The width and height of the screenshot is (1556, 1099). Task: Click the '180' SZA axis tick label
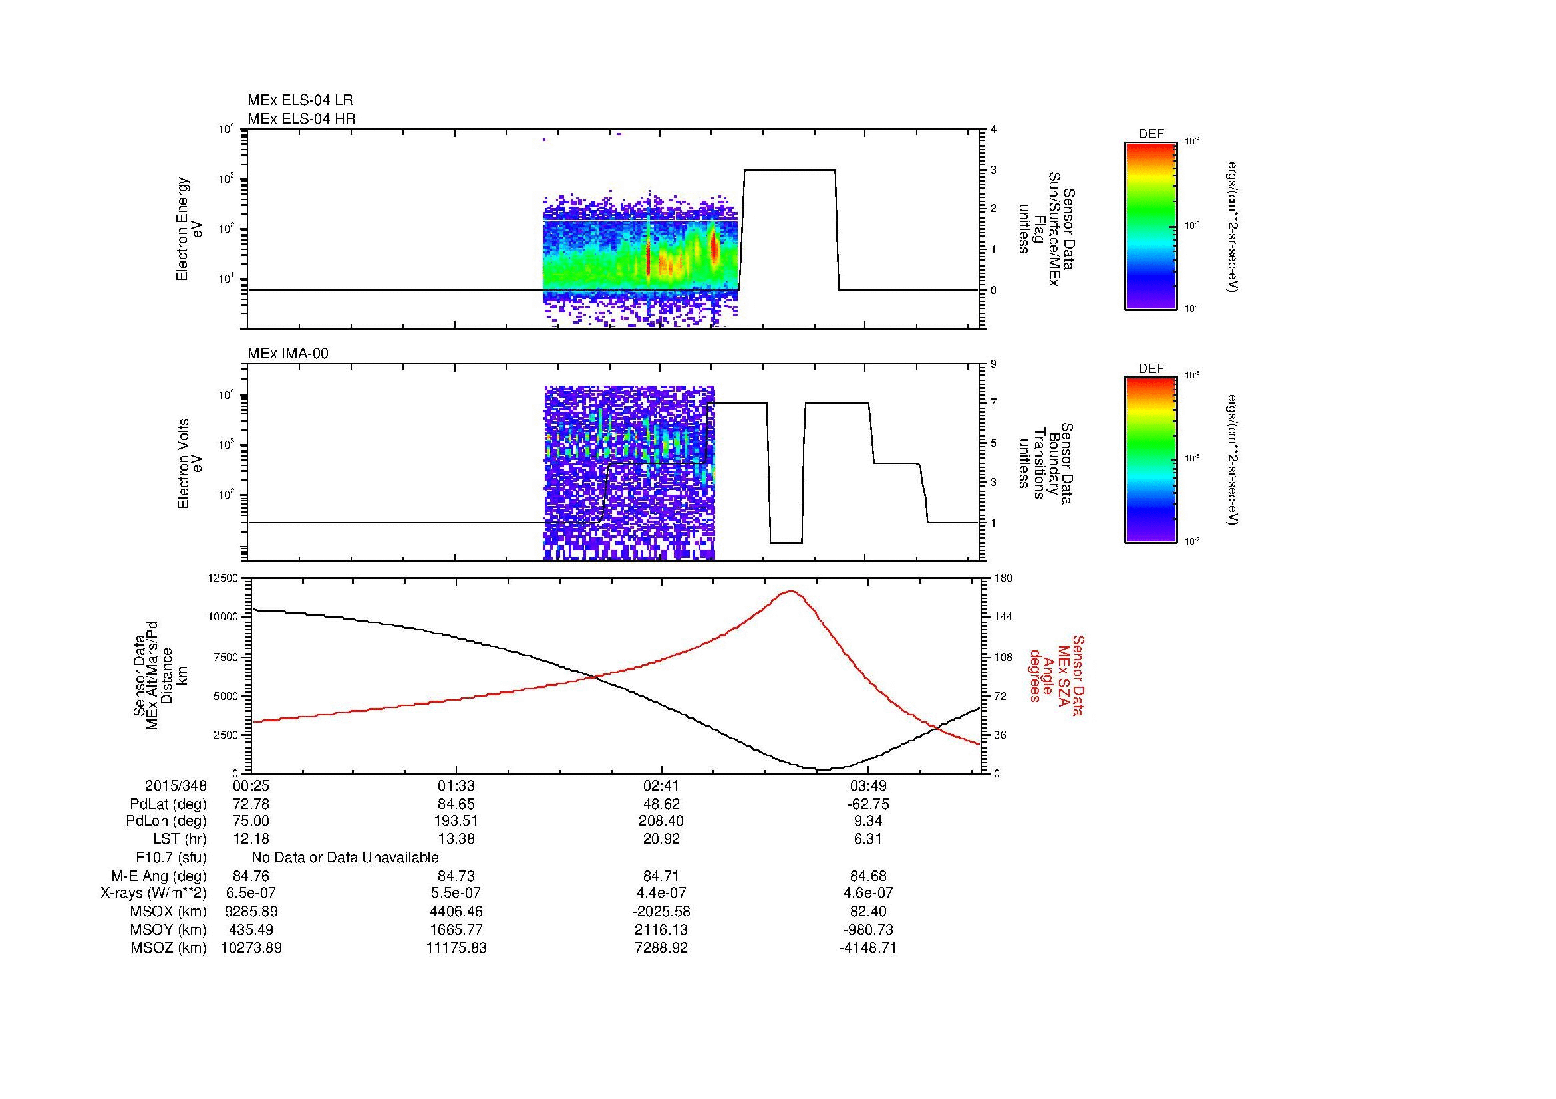1005,578
